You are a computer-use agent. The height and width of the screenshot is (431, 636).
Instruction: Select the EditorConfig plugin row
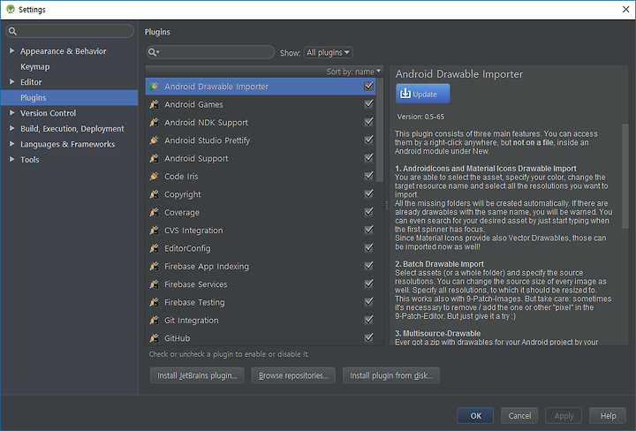[261, 248]
